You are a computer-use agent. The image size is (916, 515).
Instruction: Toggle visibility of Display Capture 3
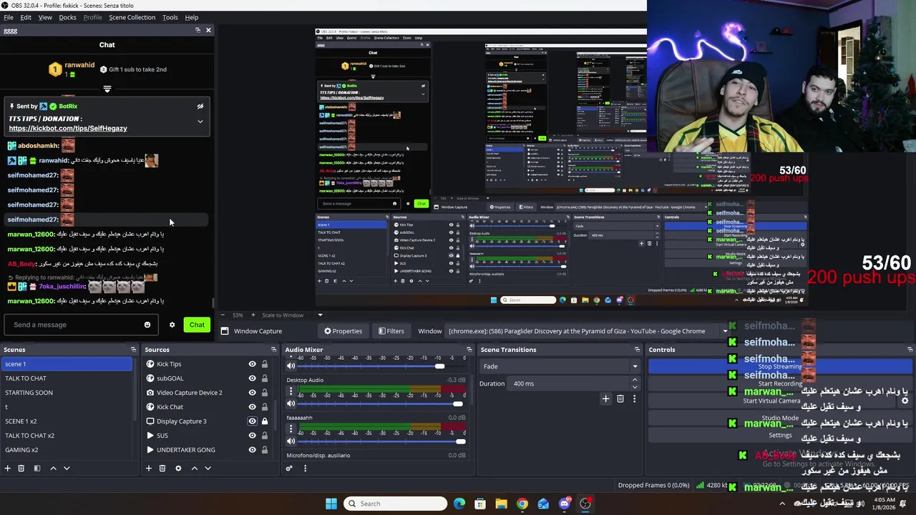[252, 421]
